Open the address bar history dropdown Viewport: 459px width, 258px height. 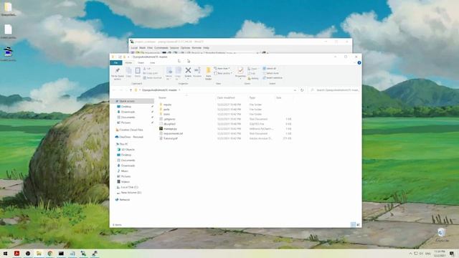[295, 90]
